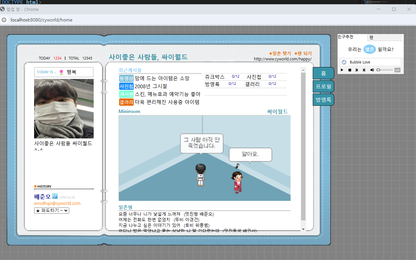This screenshot has height=260, width=416.
Task: Open the 방명록 side menu tab
Action: pos(323,99)
